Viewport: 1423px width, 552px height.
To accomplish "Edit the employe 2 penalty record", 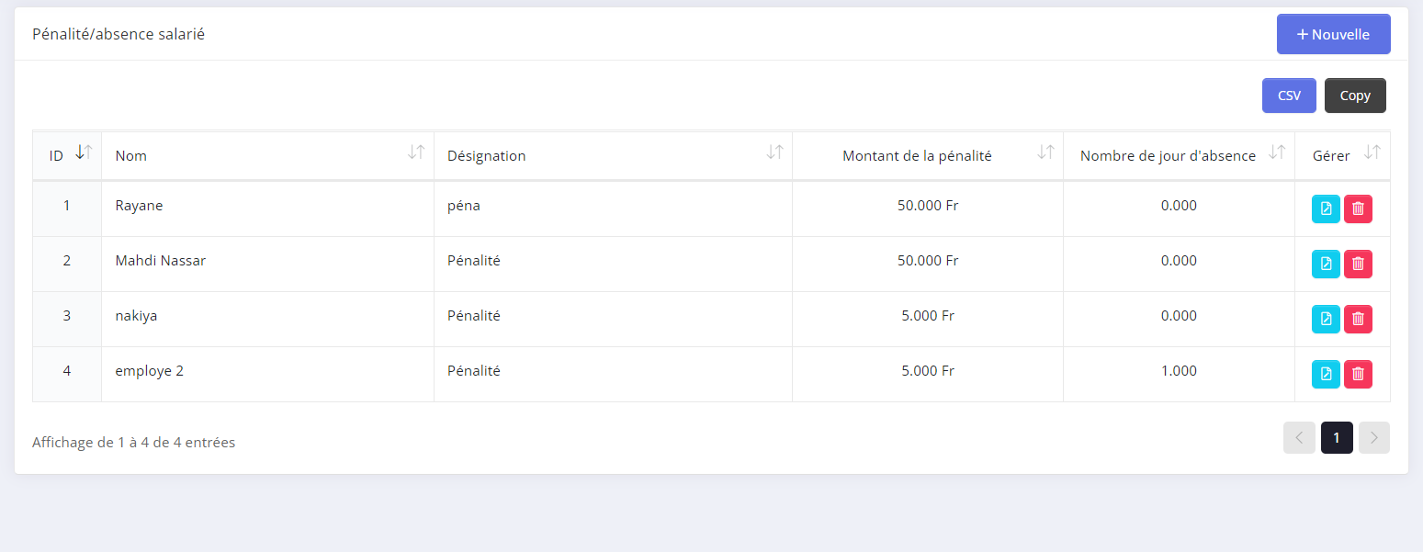I will coord(1326,374).
